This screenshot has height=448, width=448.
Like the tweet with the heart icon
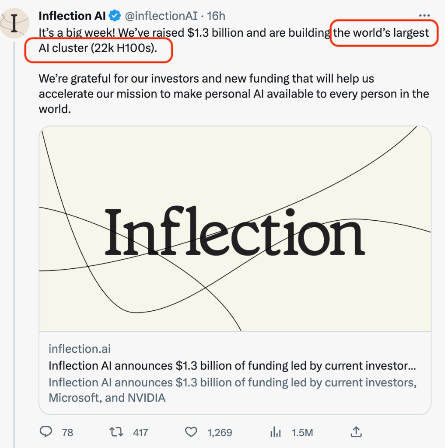[191, 432]
